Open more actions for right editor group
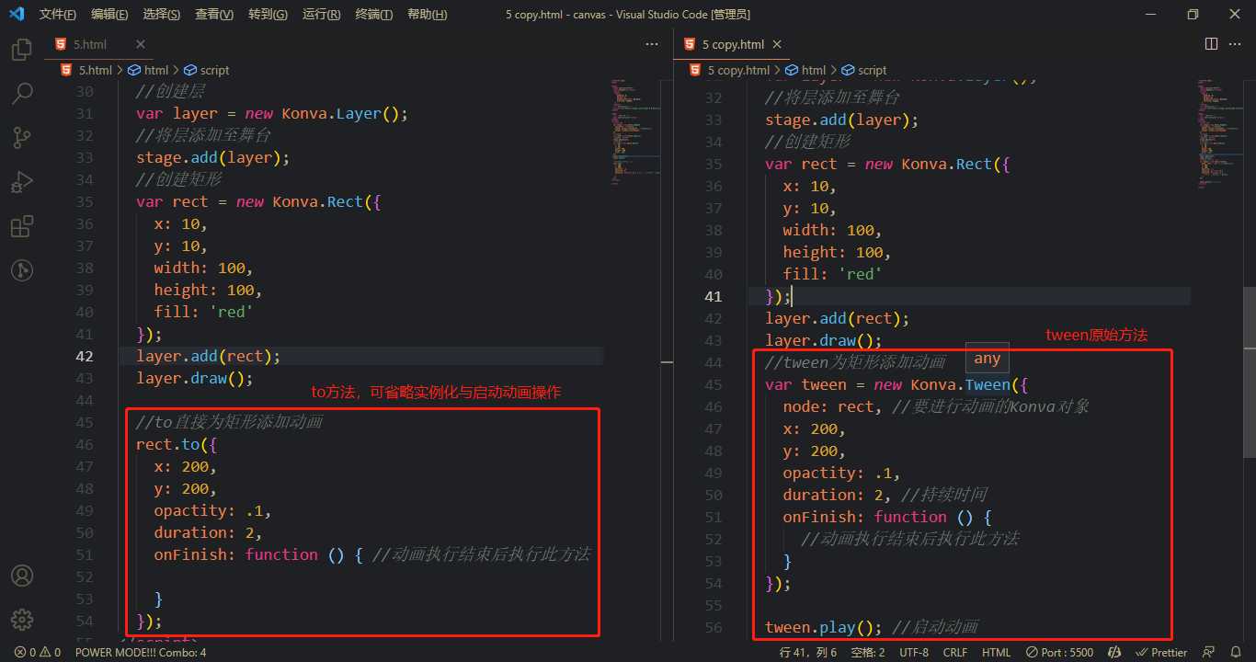 [x=1235, y=44]
